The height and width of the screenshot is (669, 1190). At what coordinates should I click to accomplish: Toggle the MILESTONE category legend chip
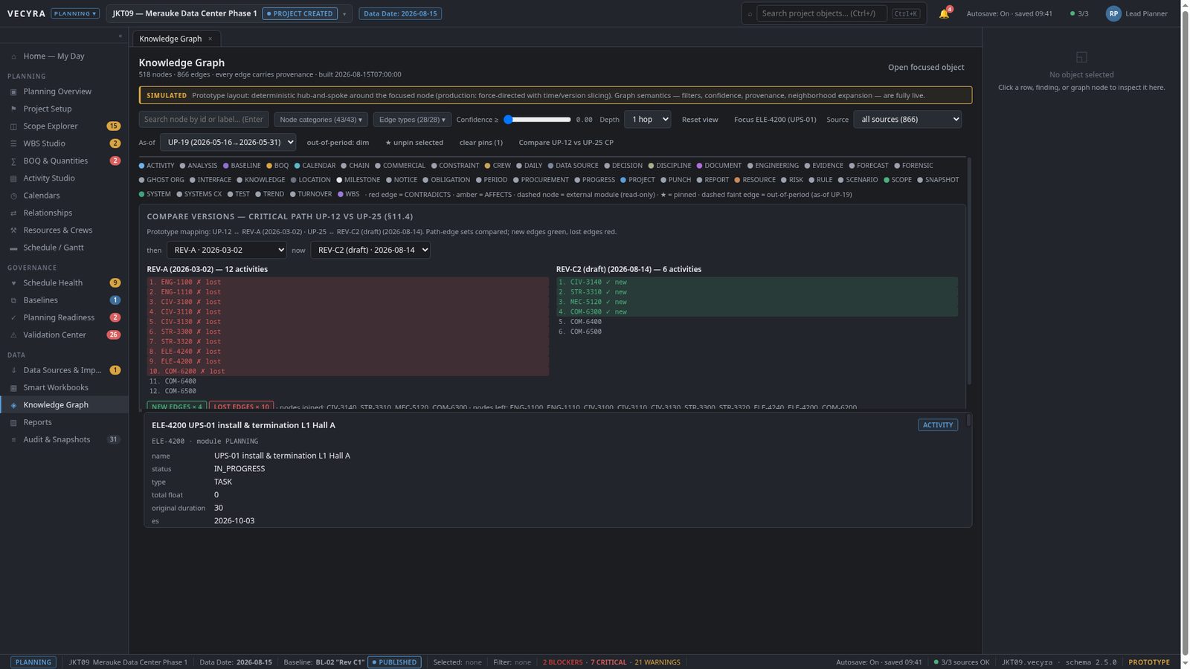pos(358,180)
